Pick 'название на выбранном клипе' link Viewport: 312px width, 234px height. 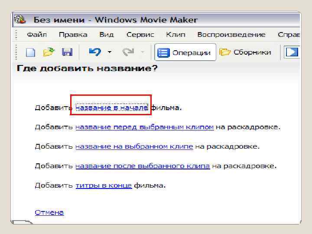pyautogui.click(x=134, y=146)
